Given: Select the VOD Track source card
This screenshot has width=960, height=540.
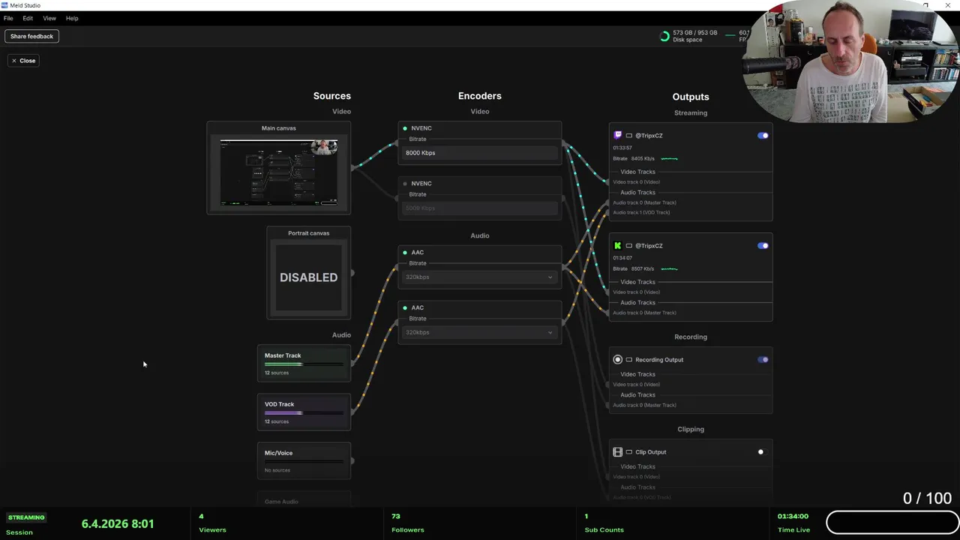Looking at the screenshot, I should coord(304,412).
